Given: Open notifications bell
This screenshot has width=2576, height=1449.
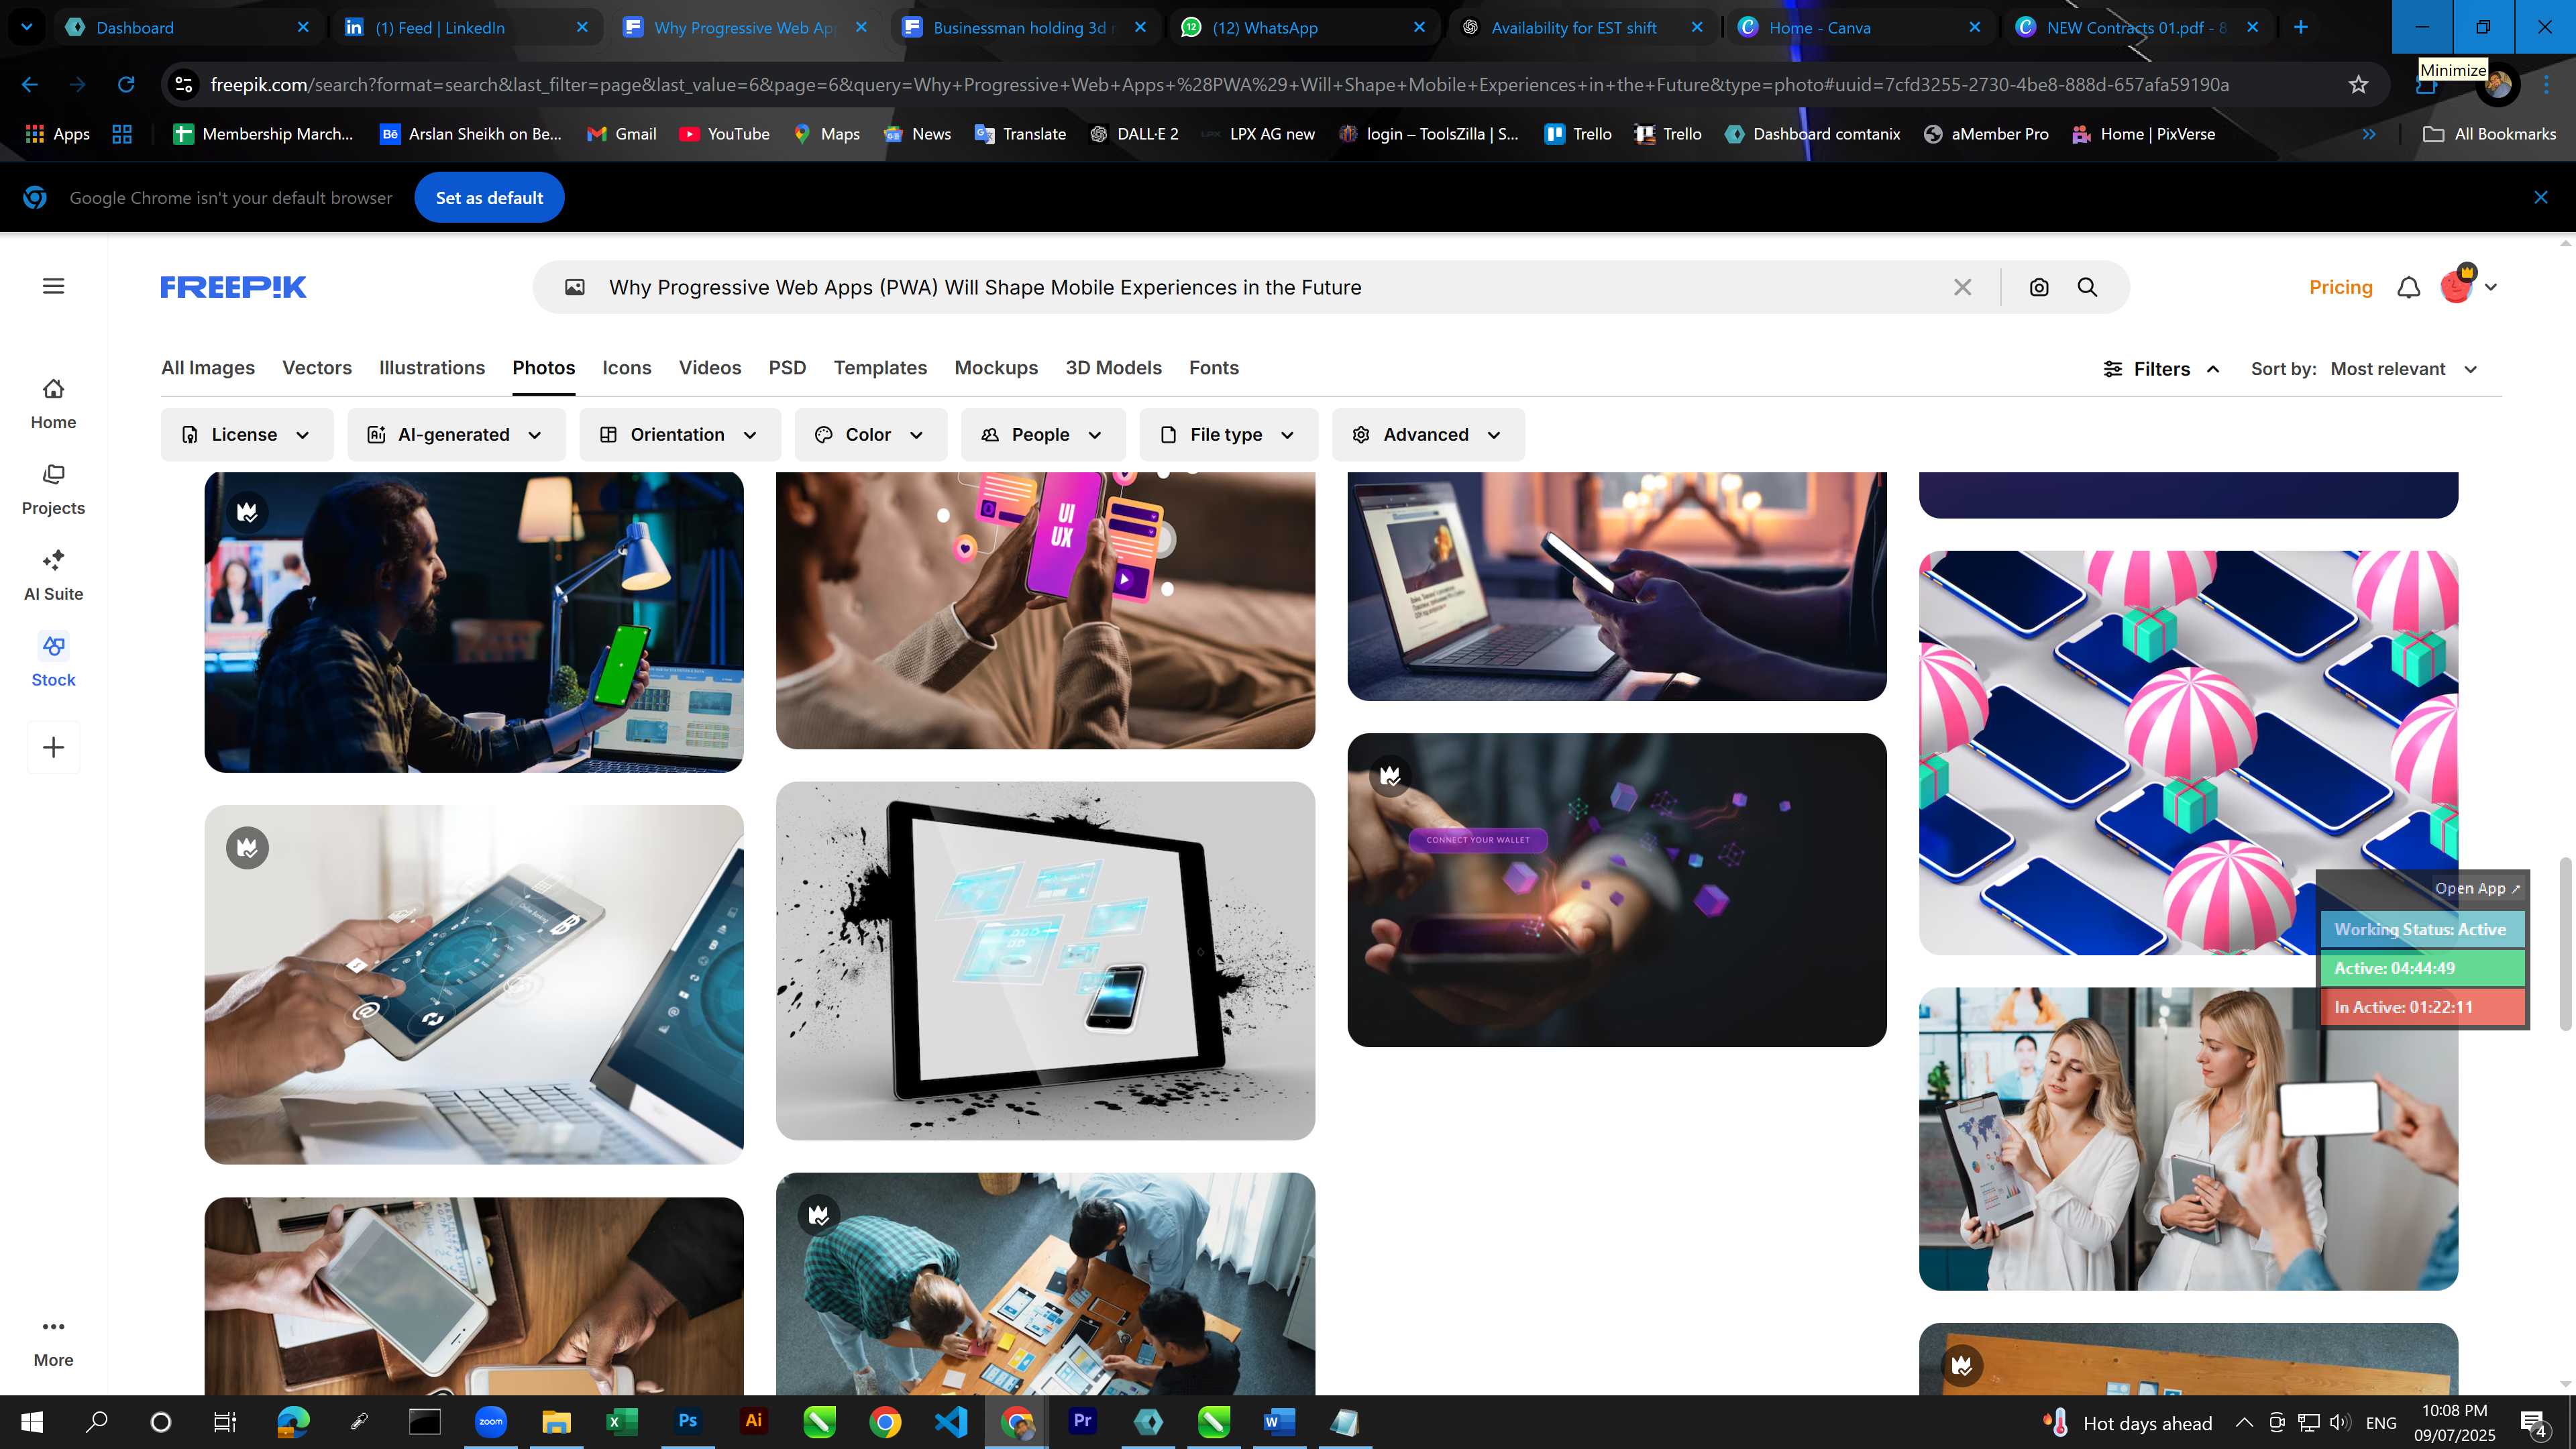Looking at the screenshot, I should point(2409,287).
